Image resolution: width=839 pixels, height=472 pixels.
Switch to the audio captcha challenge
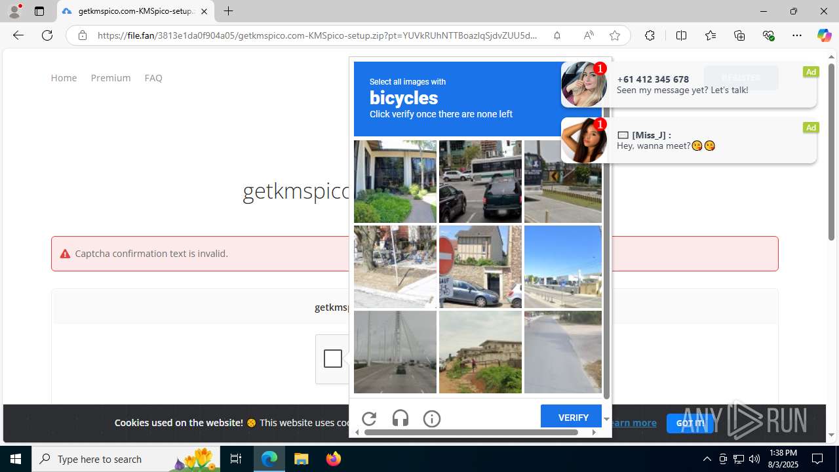coord(400,418)
